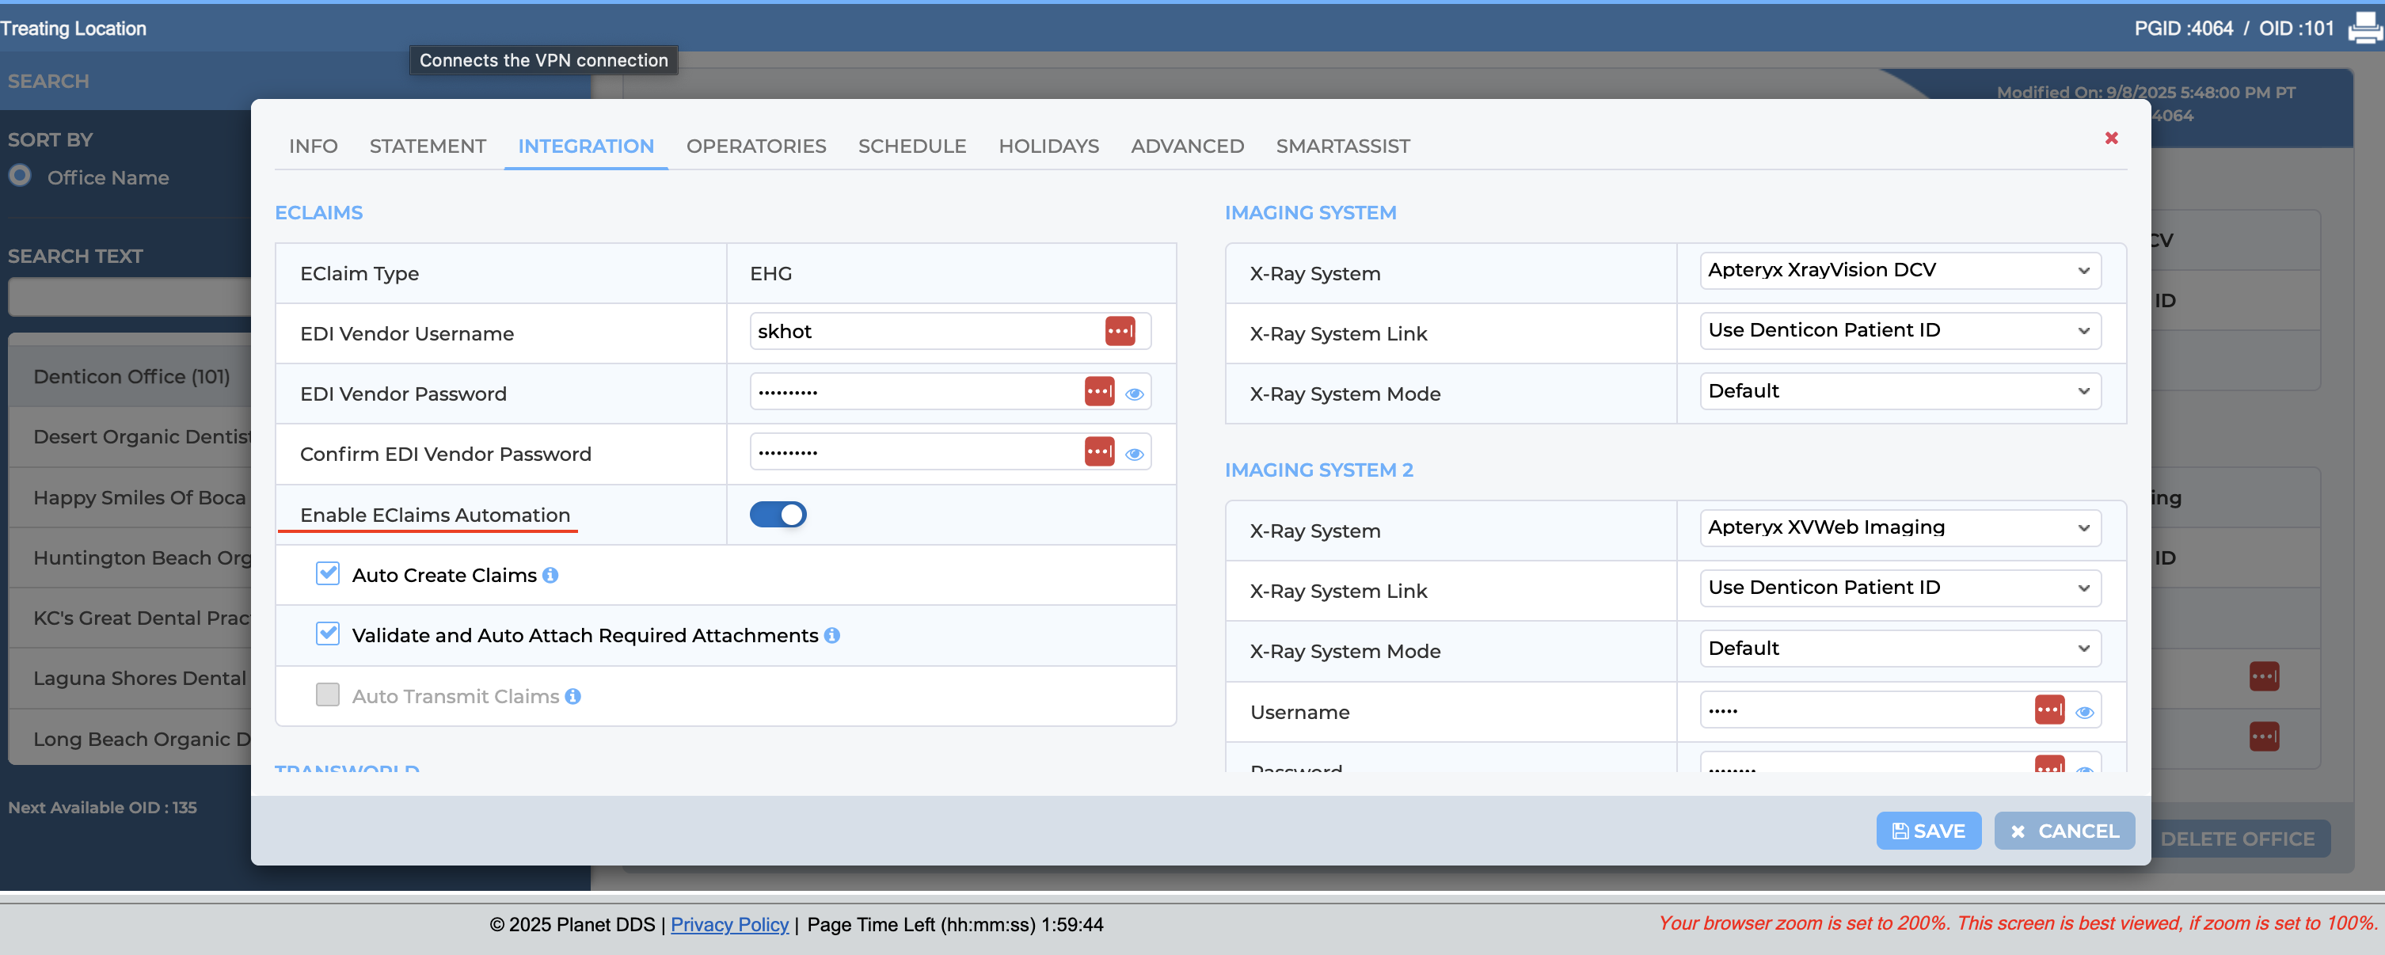Click info icon next to Auto Transmit Claims

tap(572, 697)
